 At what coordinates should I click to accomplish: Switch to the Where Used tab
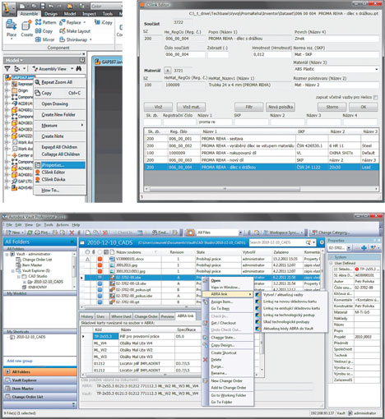coord(121,316)
